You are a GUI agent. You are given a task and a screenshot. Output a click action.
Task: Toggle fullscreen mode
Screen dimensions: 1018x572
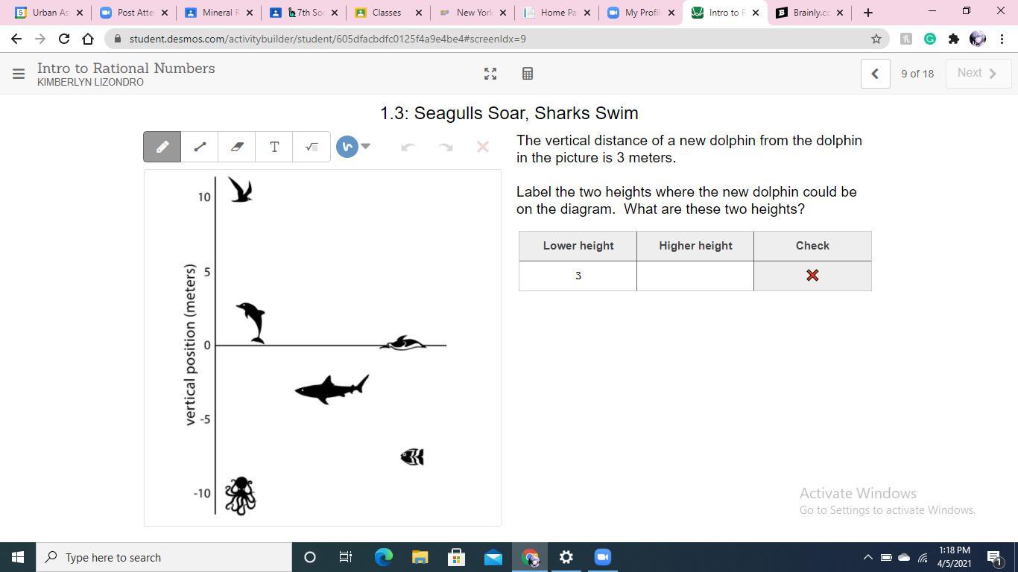pyautogui.click(x=490, y=74)
